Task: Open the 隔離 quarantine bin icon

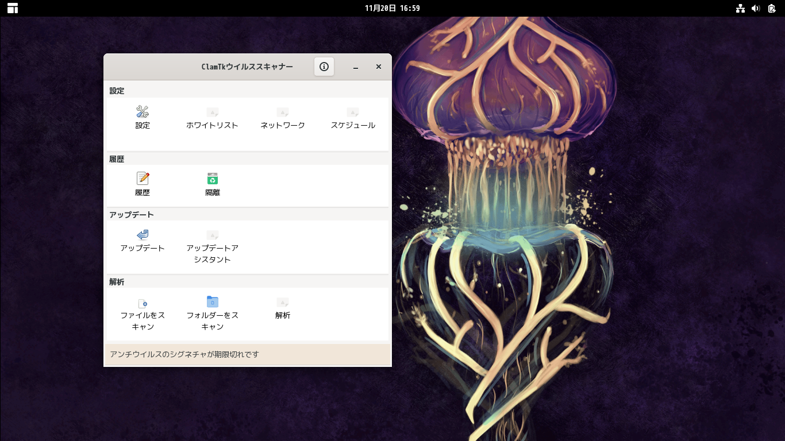Action: click(213, 179)
